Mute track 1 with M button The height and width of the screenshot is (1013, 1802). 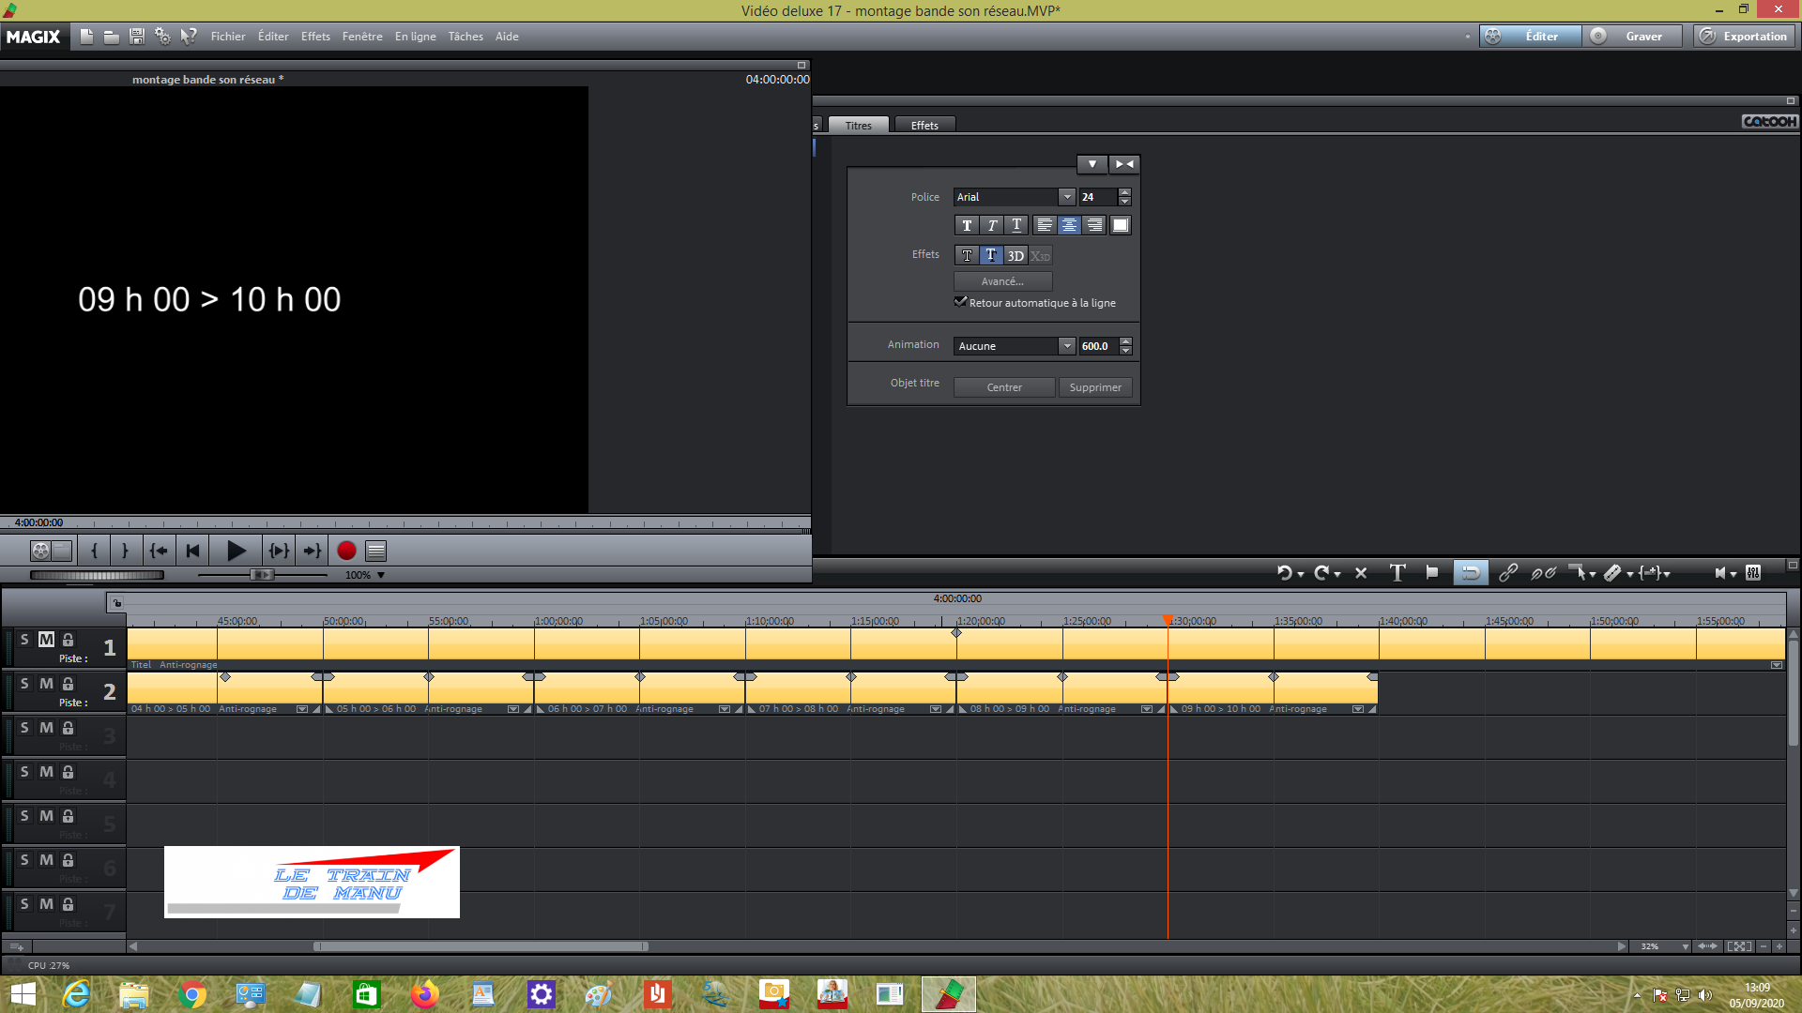click(x=46, y=640)
